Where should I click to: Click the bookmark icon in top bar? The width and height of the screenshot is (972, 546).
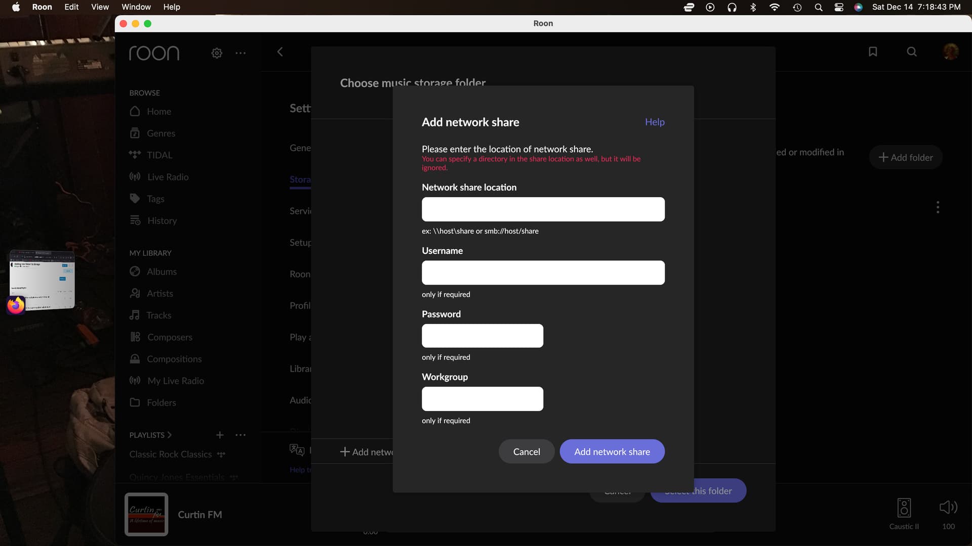tap(873, 52)
